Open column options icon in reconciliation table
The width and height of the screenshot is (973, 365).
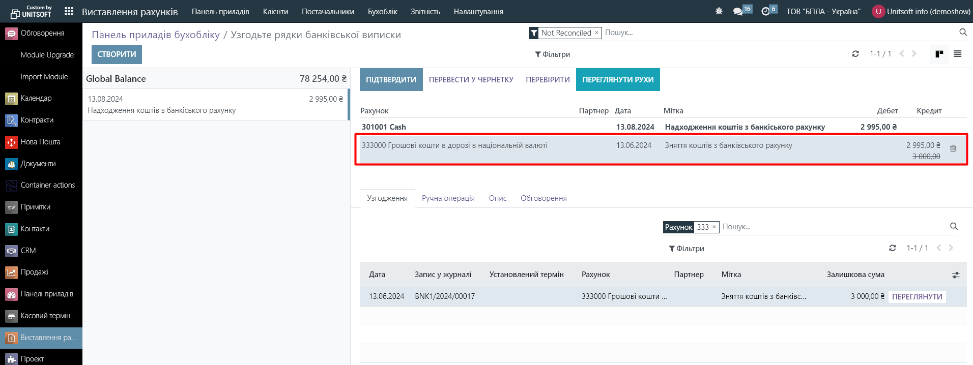[x=956, y=275]
